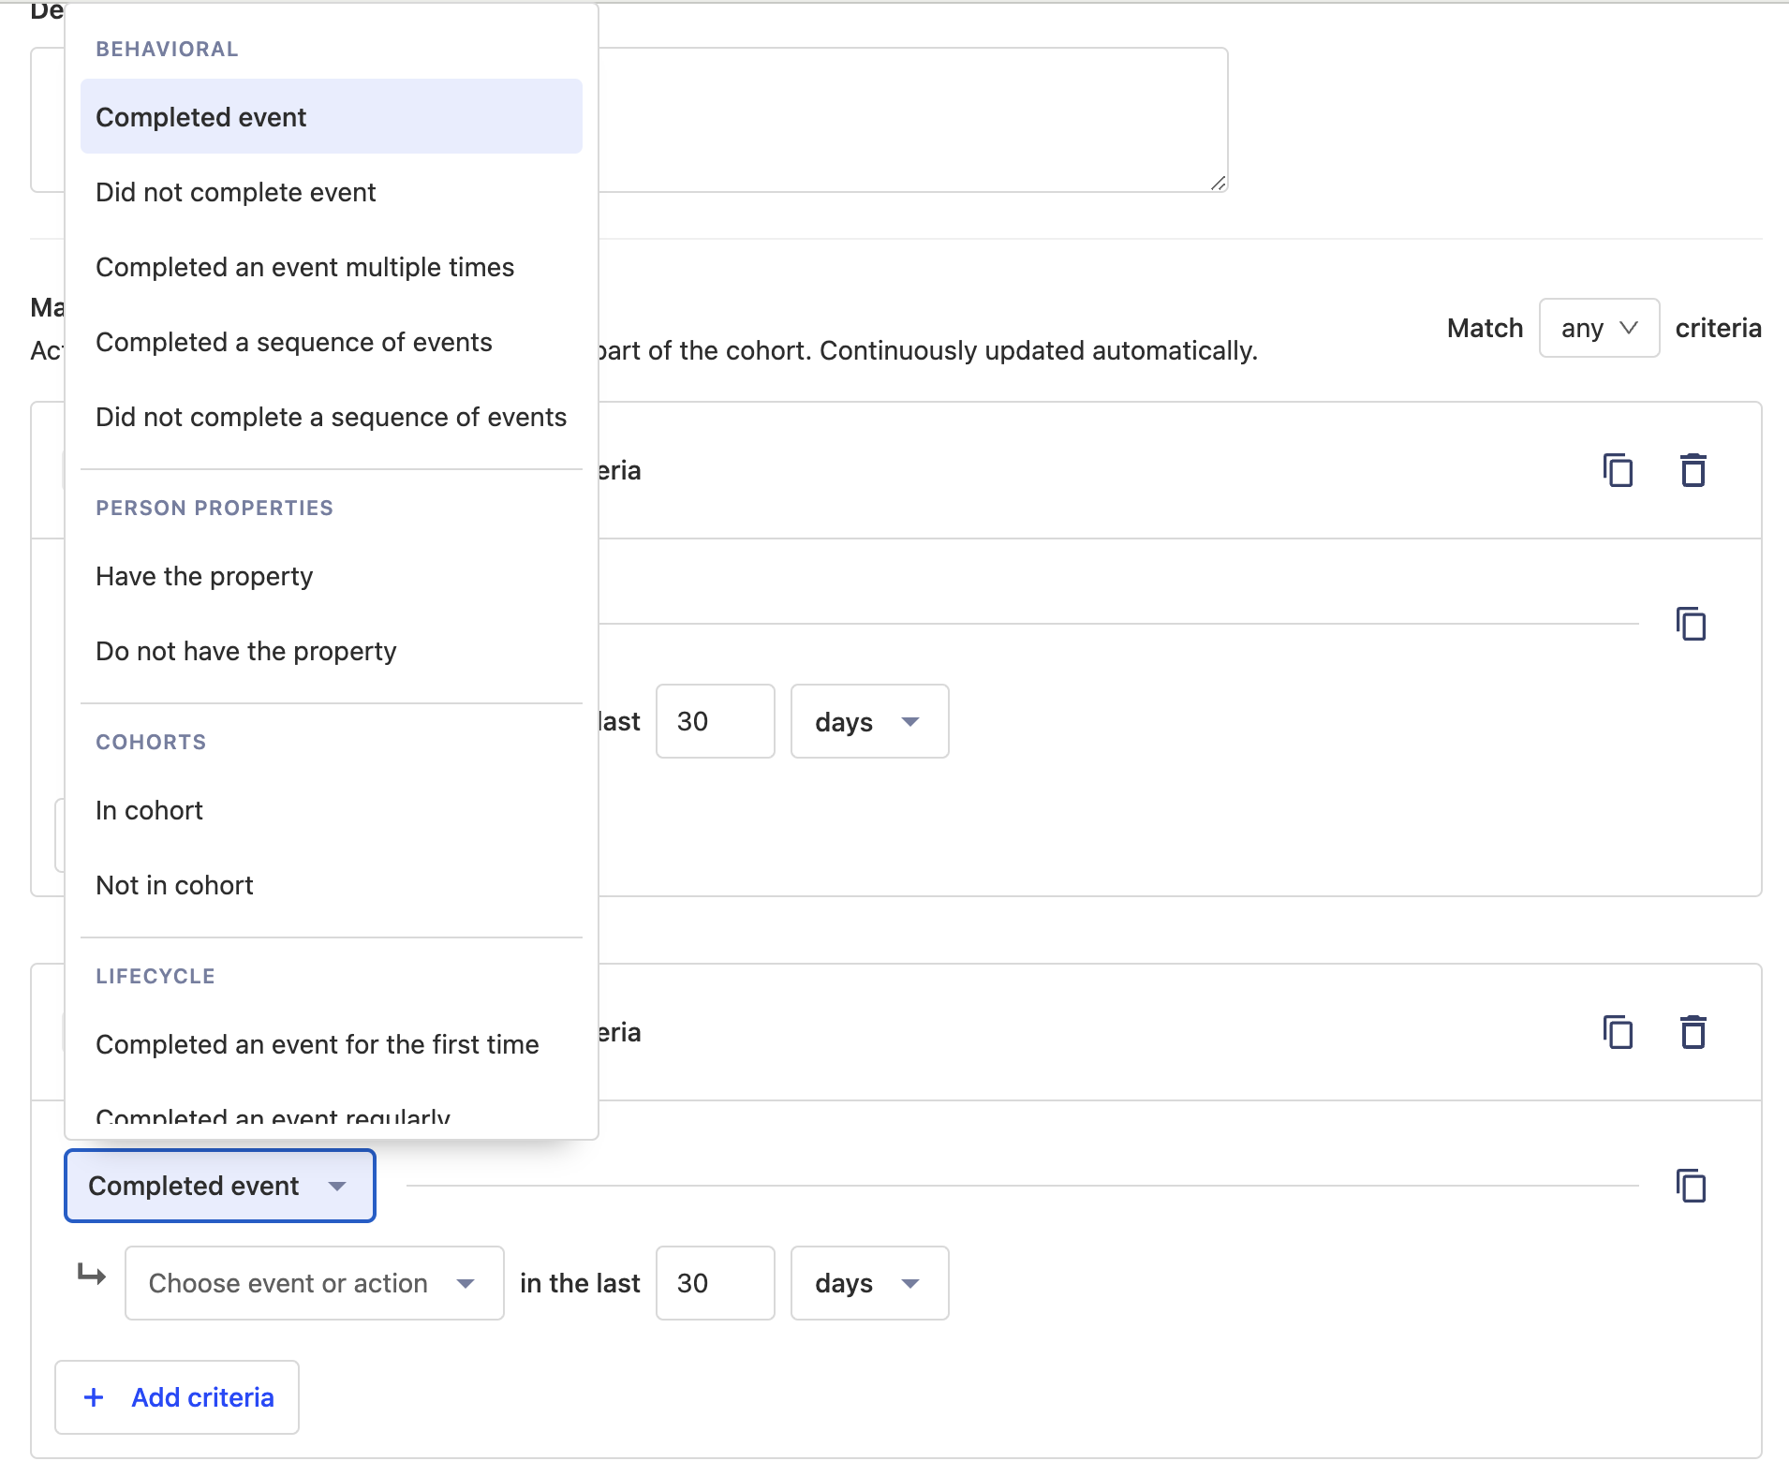Choose "Completed an event multiple times"
This screenshot has height=1461, width=1789.
pyautogui.click(x=304, y=267)
